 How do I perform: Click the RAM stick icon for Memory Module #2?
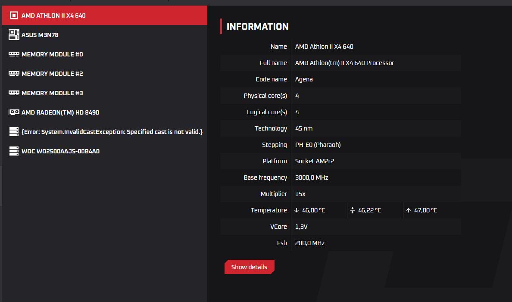coord(14,74)
